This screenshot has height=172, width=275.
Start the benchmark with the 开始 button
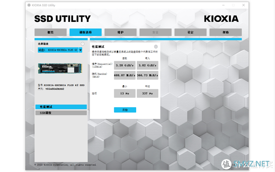pos(125,110)
